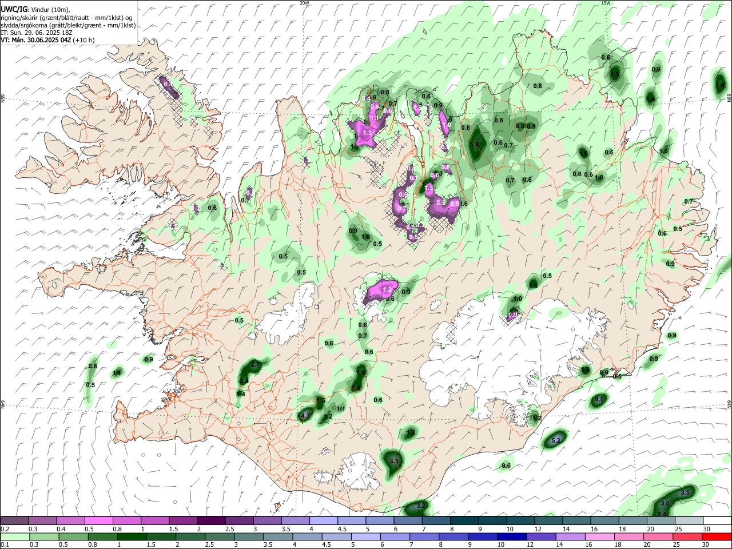Select the 3.0 precipitation value label
The image size is (732, 549).
[665, 503]
